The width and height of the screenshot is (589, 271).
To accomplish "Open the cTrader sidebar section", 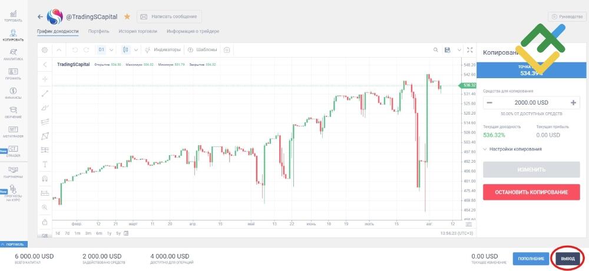I will pyautogui.click(x=13, y=152).
